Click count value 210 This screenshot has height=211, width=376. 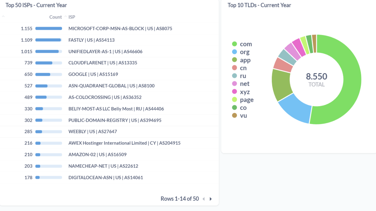tap(28, 154)
